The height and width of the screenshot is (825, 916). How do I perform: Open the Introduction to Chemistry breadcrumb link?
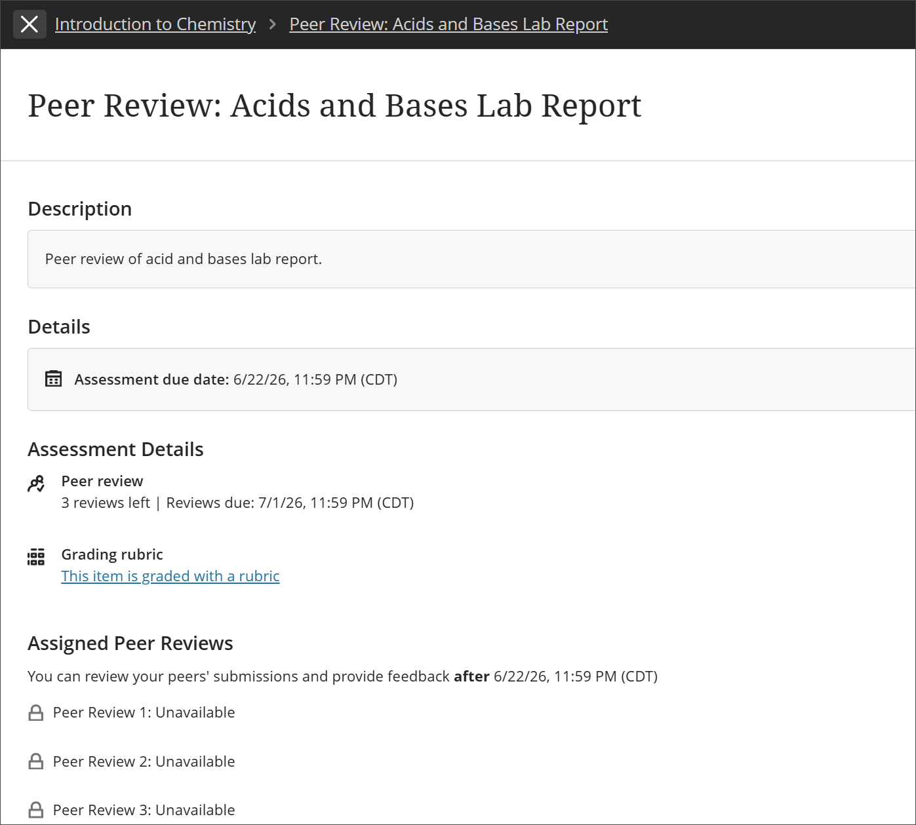tap(155, 24)
